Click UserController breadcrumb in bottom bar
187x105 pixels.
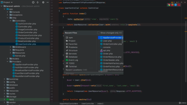pyautogui.click(x=88, y=104)
